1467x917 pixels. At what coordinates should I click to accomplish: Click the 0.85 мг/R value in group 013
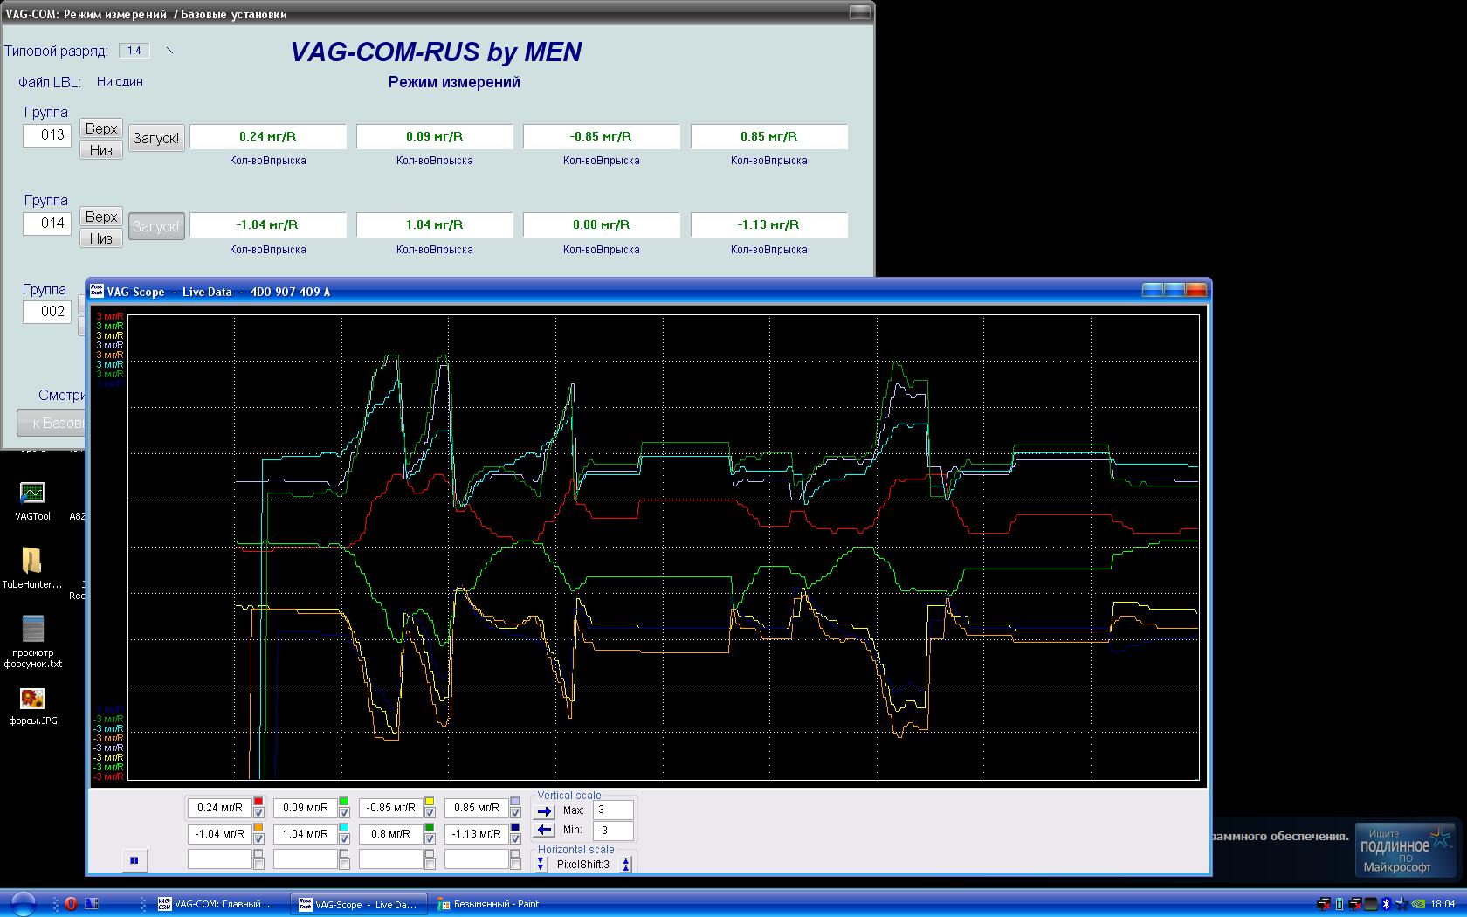coord(769,136)
